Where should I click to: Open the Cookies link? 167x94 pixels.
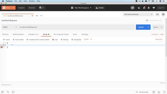tap(155, 34)
